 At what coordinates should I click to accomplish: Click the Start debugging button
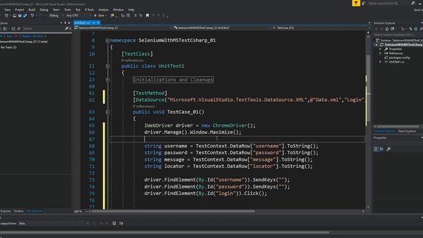[x=100, y=16]
